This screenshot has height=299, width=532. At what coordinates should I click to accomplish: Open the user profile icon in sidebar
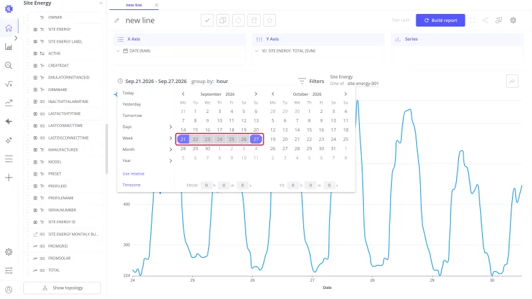(9, 290)
